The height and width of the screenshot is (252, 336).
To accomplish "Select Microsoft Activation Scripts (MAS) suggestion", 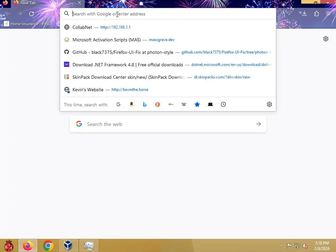I will (x=168, y=40).
